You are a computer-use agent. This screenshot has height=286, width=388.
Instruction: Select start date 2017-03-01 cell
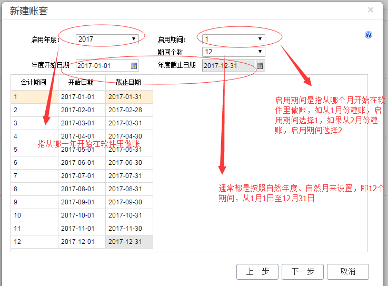82,123
